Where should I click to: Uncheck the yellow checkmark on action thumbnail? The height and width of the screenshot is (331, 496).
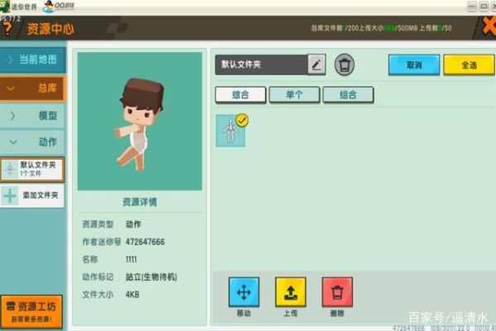[242, 121]
